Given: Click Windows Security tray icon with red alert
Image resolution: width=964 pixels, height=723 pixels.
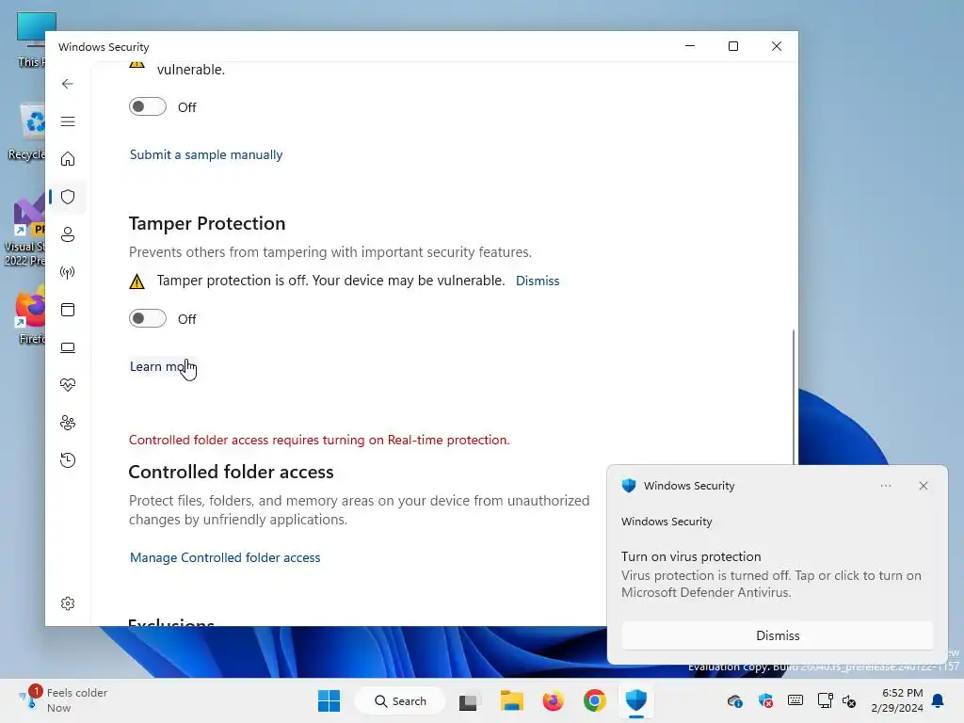Looking at the screenshot, I should coord(765,700).
